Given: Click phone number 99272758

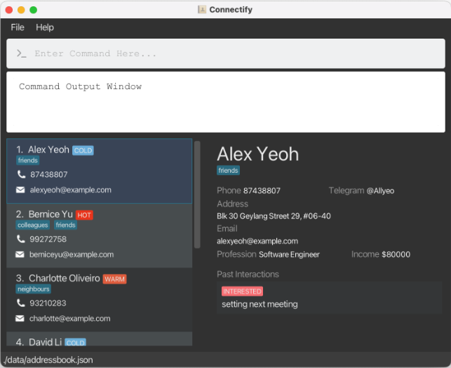Looking at the screenshot, I should click(x=48, y=239).
